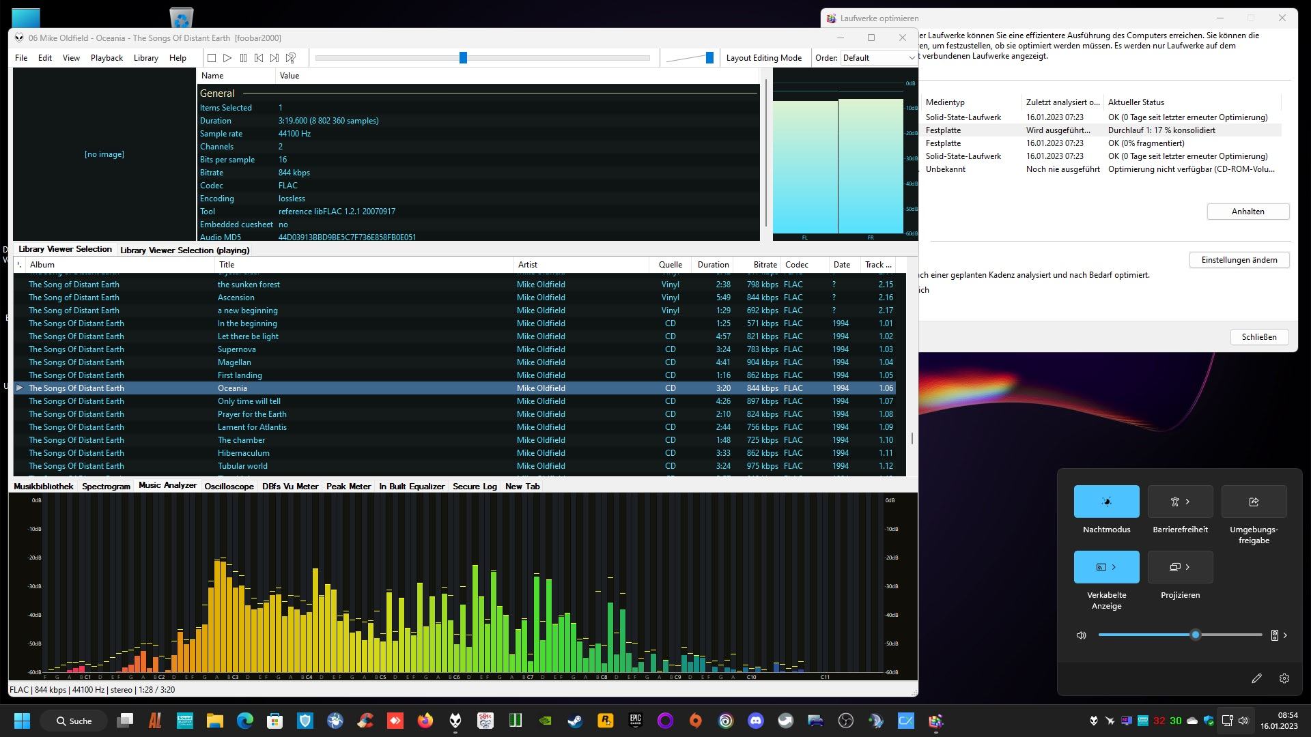Open the Playback menu
Screen dimensions: 1311x737
pyautogui.click(x=107, y=58)
